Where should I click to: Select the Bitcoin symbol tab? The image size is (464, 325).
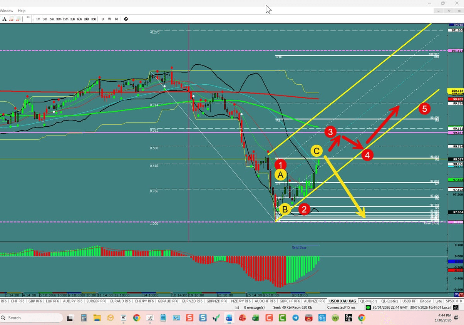[x=425, y=301]
